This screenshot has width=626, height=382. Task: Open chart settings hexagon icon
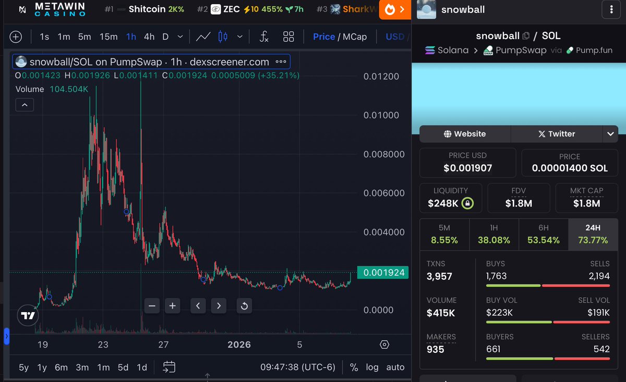click(x=384, y=344)
